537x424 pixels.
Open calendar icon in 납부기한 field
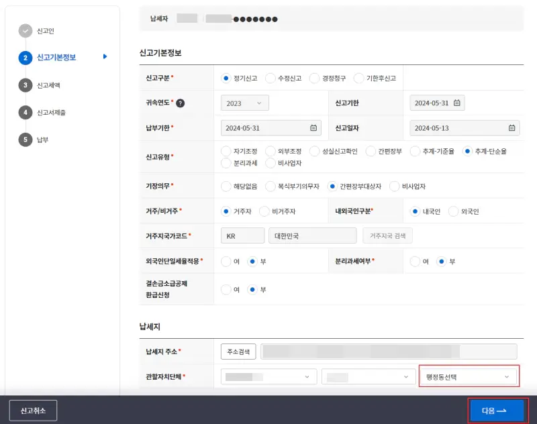(x=313, y=128)
